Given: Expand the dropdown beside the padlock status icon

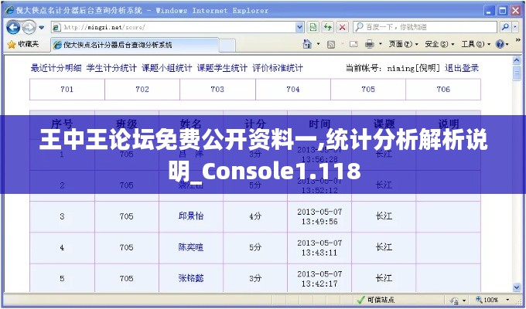Looking at the screenshot, I should click(464, 301).
